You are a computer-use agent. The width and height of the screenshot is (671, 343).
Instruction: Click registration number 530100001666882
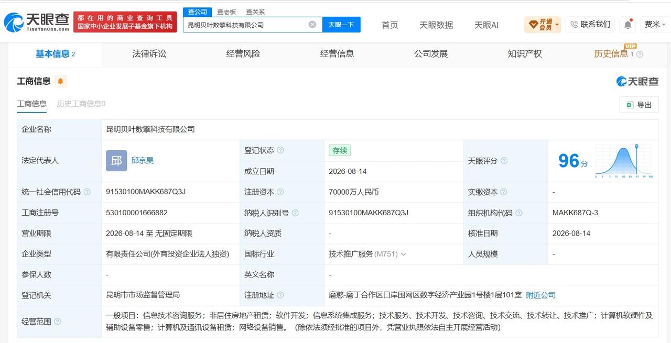click(x=137, y=213)
